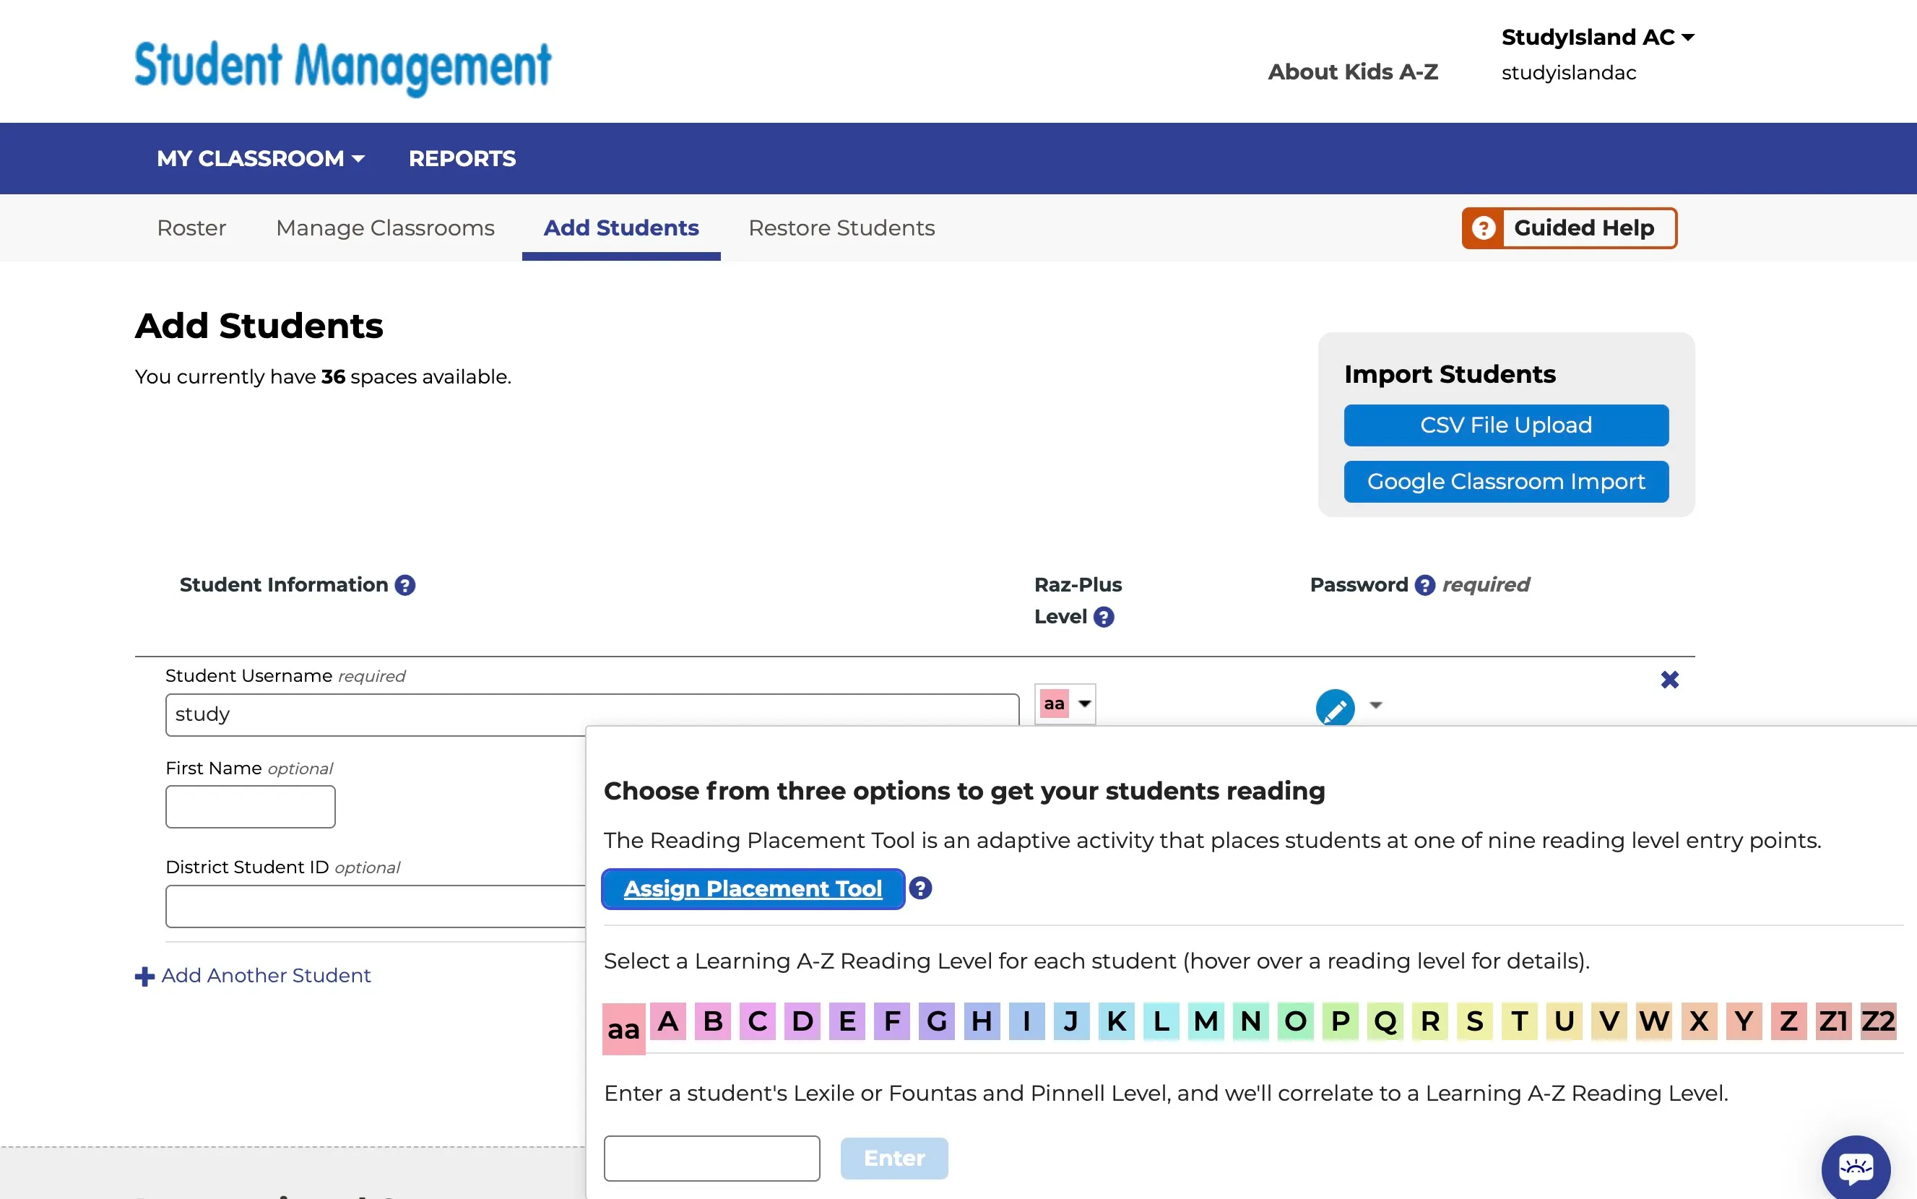Select reading level A swatch
Screen dimensions: 1917x1199
click(668, 1021)
